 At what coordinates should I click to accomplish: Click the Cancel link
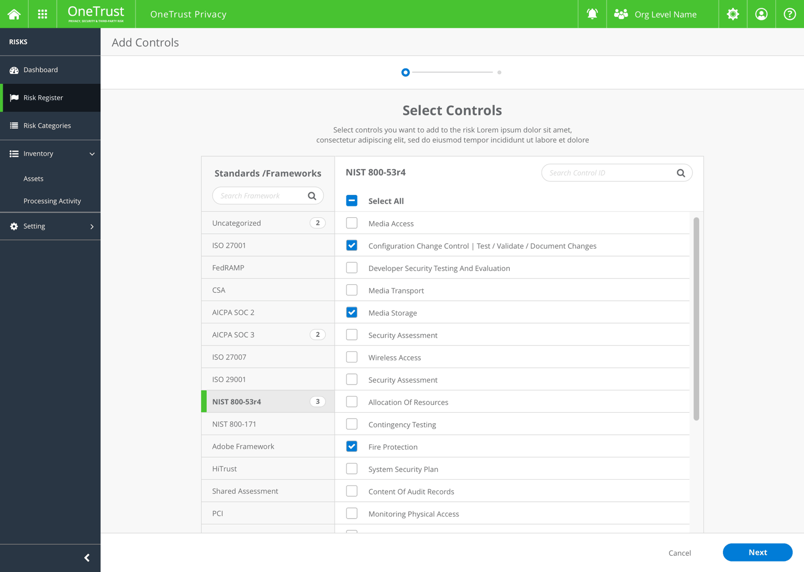coord(679,553)
